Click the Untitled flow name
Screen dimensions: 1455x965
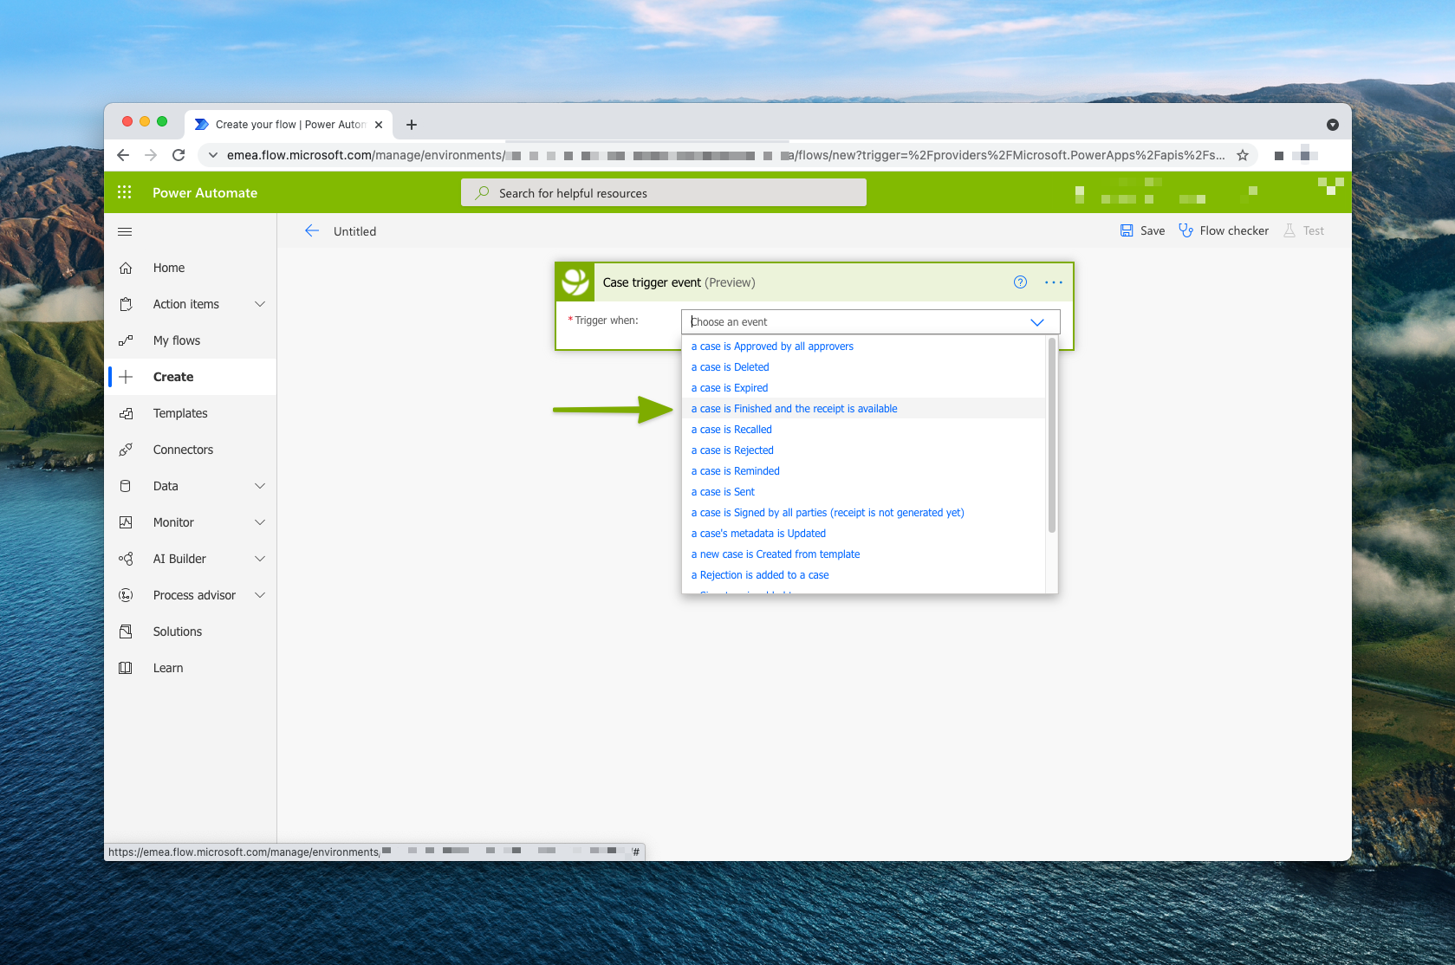click(354, 231)
